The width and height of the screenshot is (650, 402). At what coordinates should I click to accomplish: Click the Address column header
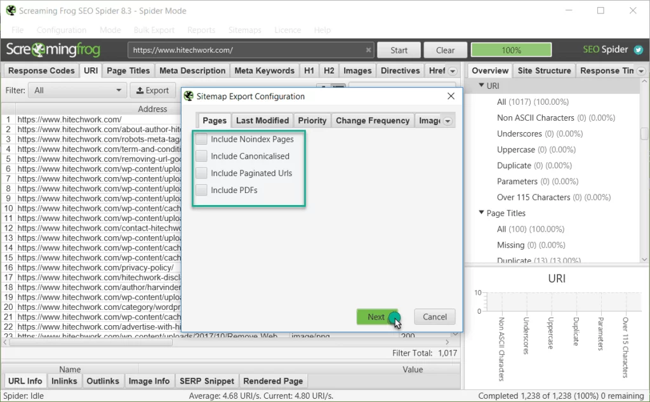pos(152,109)
